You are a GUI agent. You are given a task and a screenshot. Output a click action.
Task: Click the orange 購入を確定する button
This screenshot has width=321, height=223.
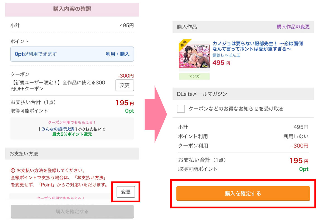pyautogui.click(x=243, y=193)
